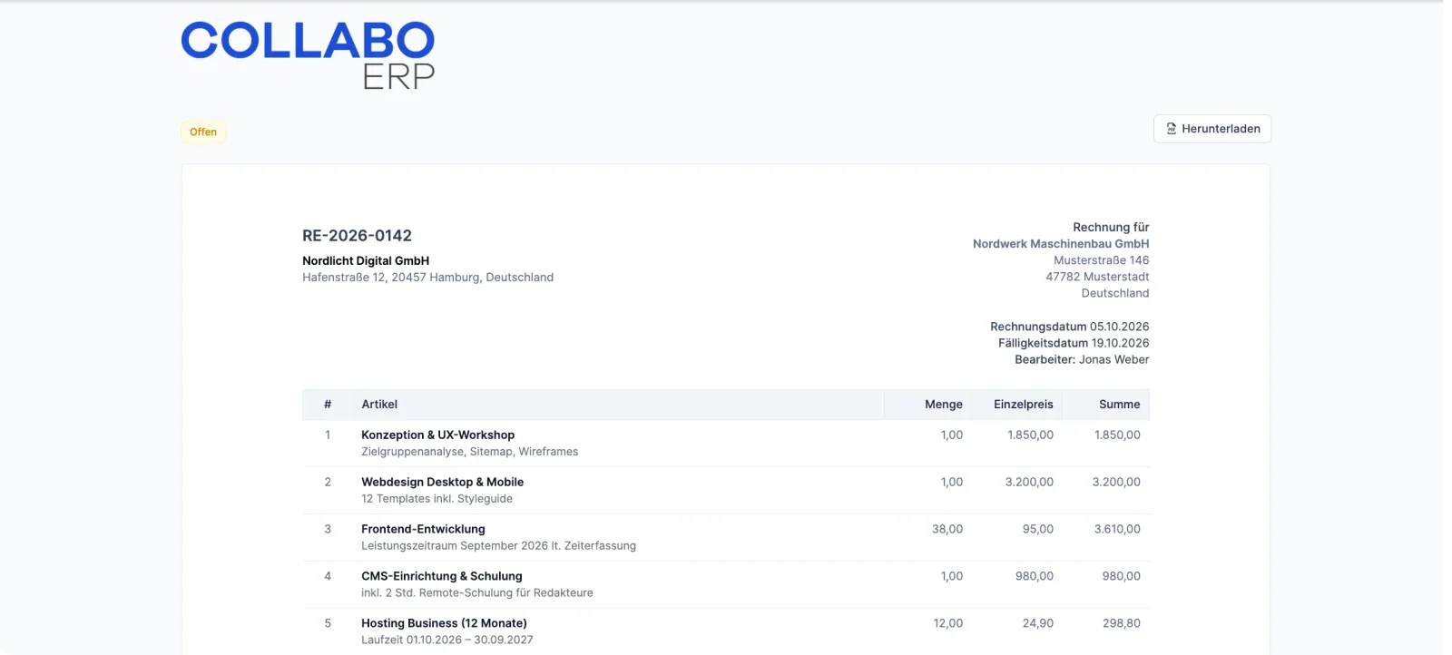Click sum 3.200,00 for Webdesign row
1452x655 pixels.
point(1116,483)
